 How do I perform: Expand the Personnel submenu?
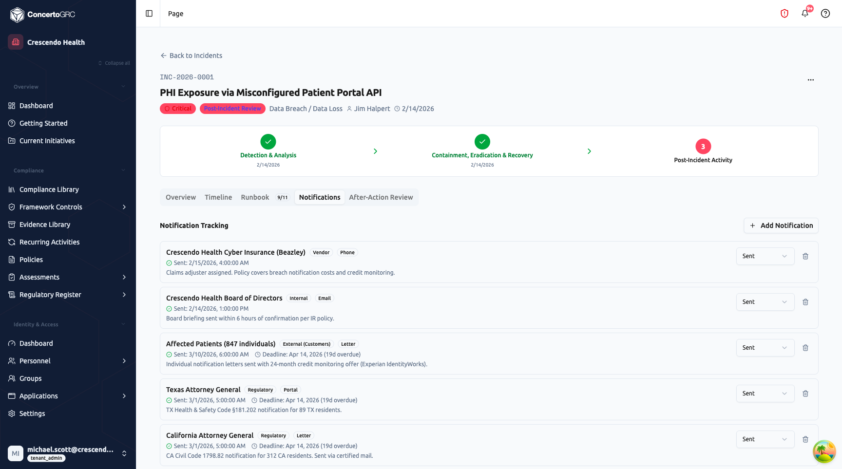(124, 361)
